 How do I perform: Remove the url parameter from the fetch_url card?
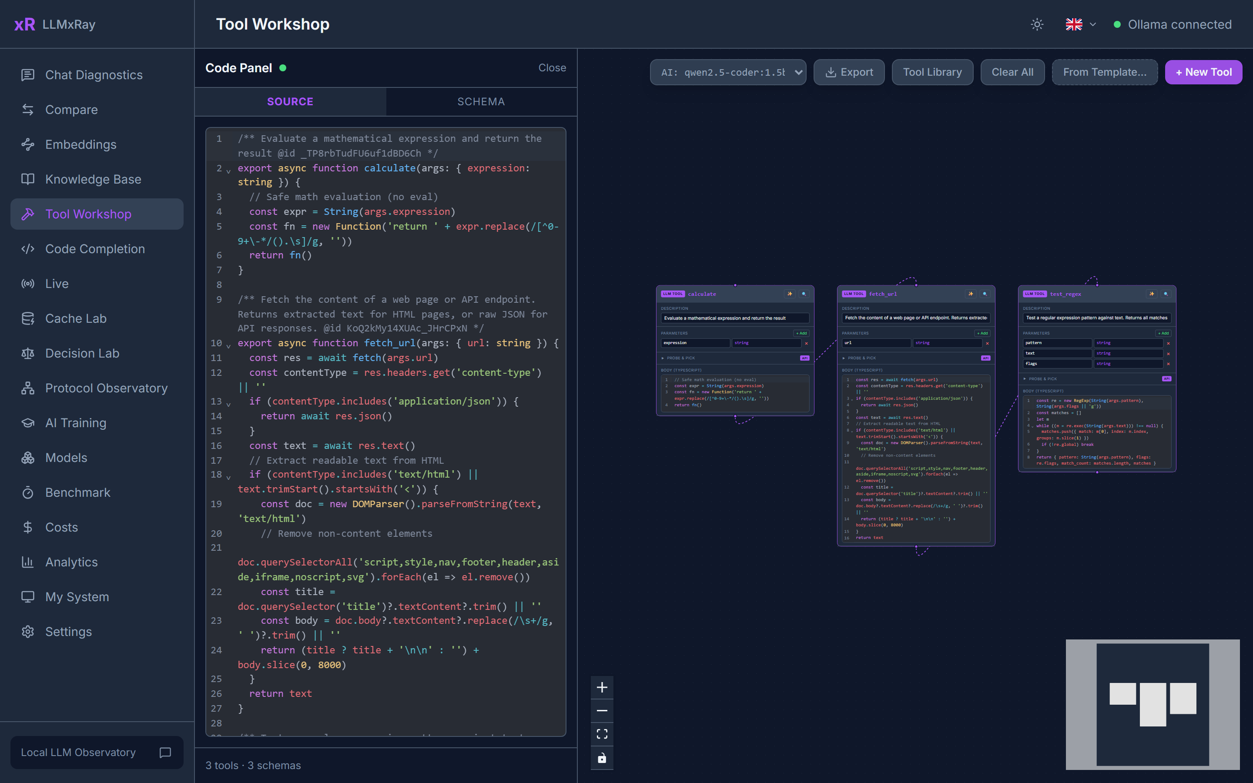[x=987, y=343]
